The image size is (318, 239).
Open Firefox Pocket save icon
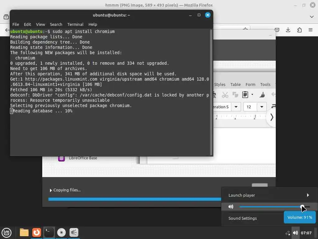click(277, 30)
